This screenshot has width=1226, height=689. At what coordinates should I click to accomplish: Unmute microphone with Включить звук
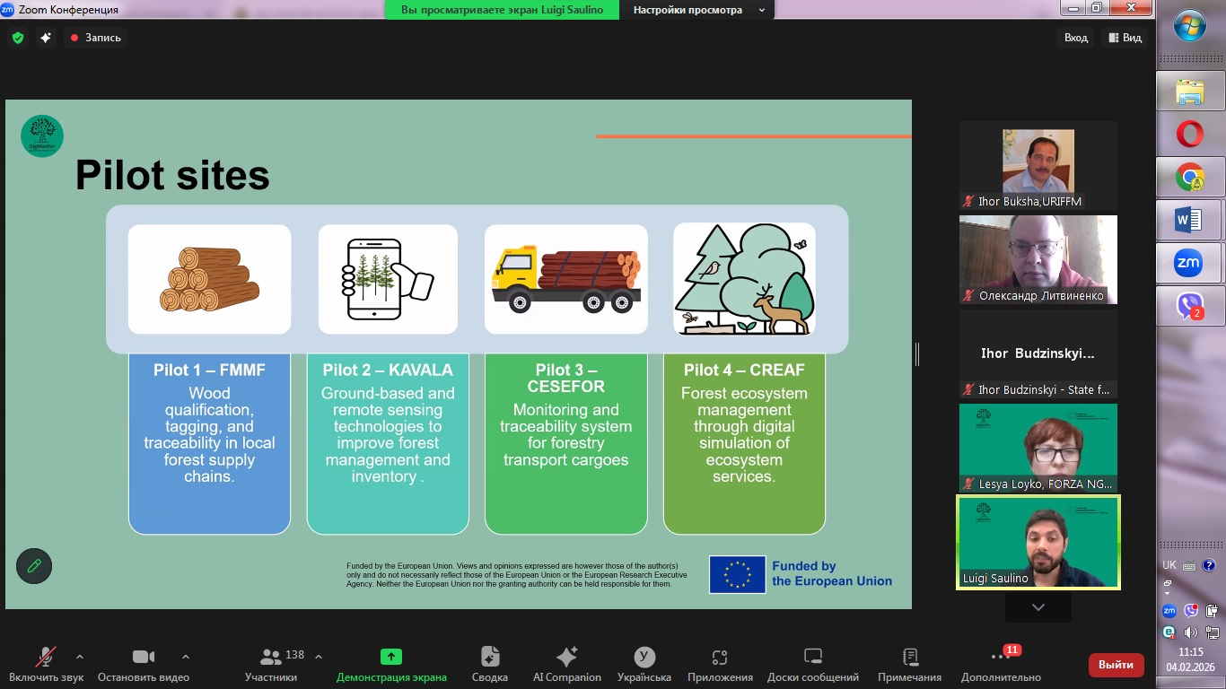pyautogui.click(x=46, y=664)
